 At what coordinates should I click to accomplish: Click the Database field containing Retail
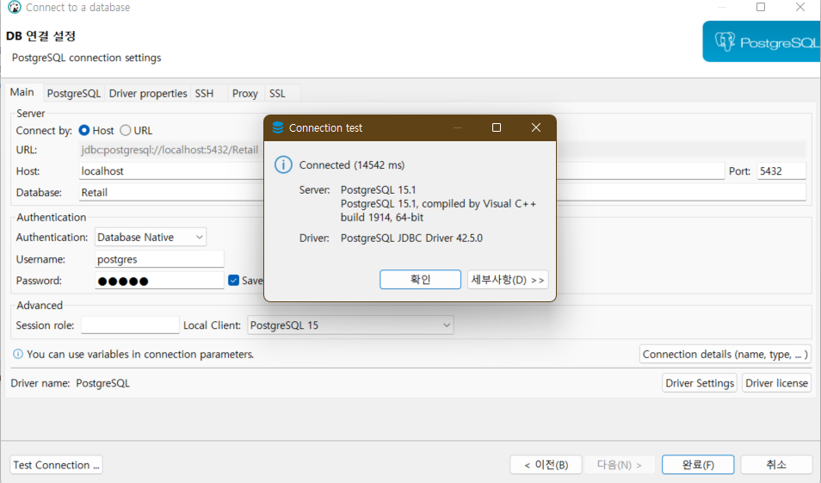pyautogui.click(x=442, y=192)
